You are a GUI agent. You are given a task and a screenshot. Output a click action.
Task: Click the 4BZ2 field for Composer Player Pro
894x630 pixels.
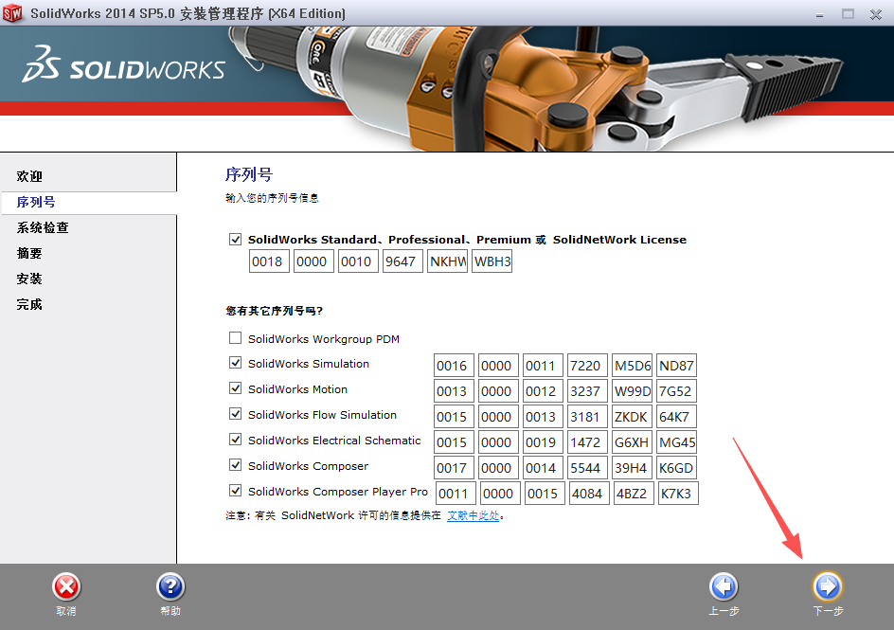pos(633,492)
